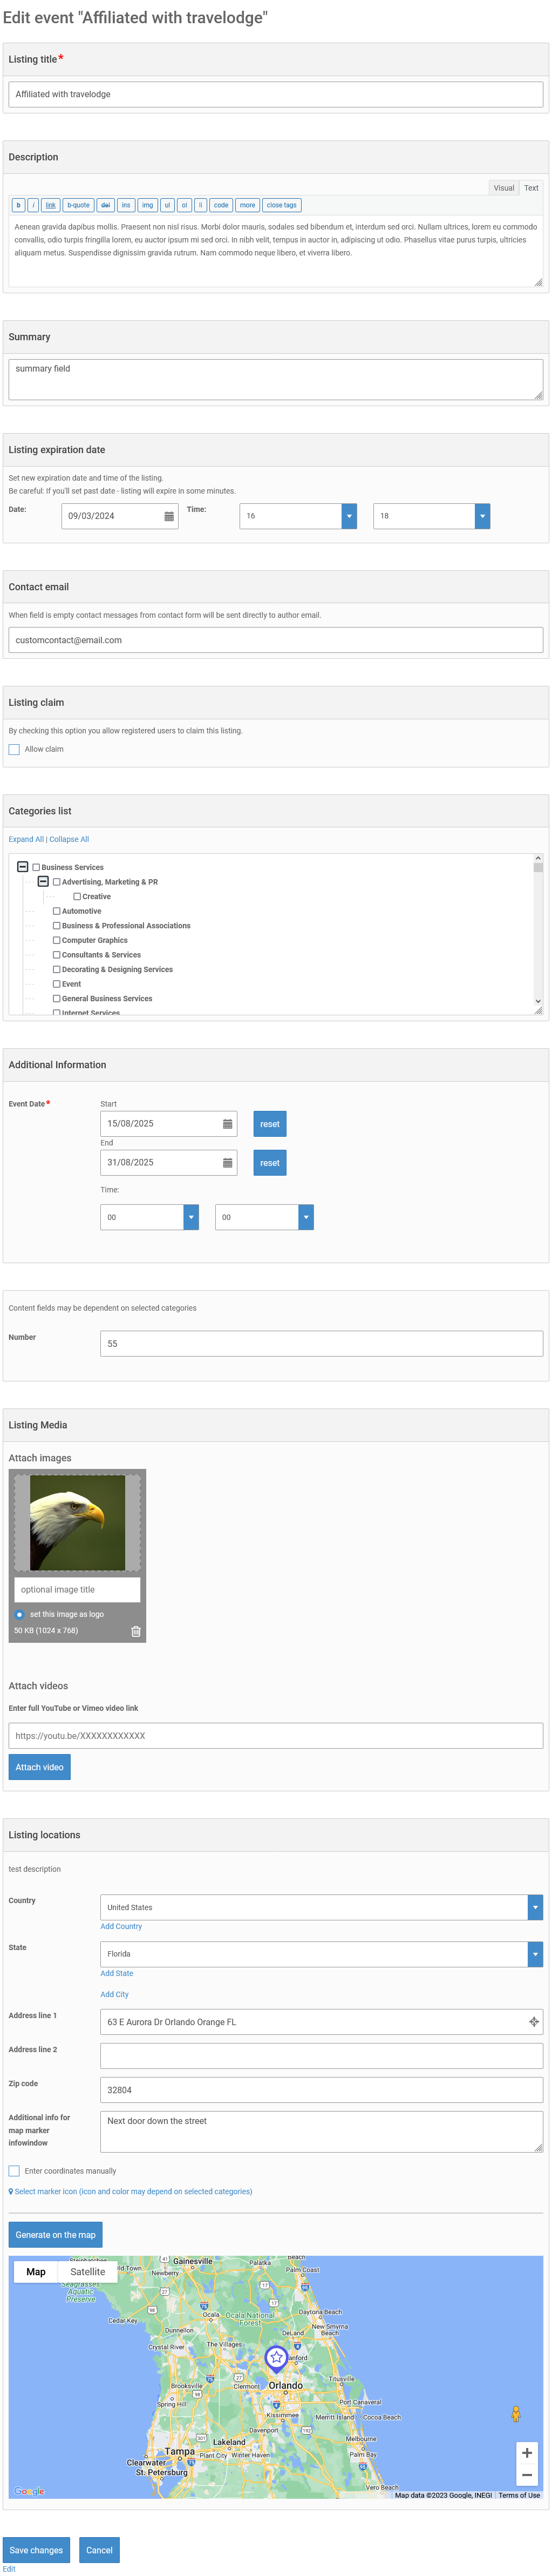Screen dimensions: 552x2576
Task: Switch to Visual editor tab
Action: [504, 188]
